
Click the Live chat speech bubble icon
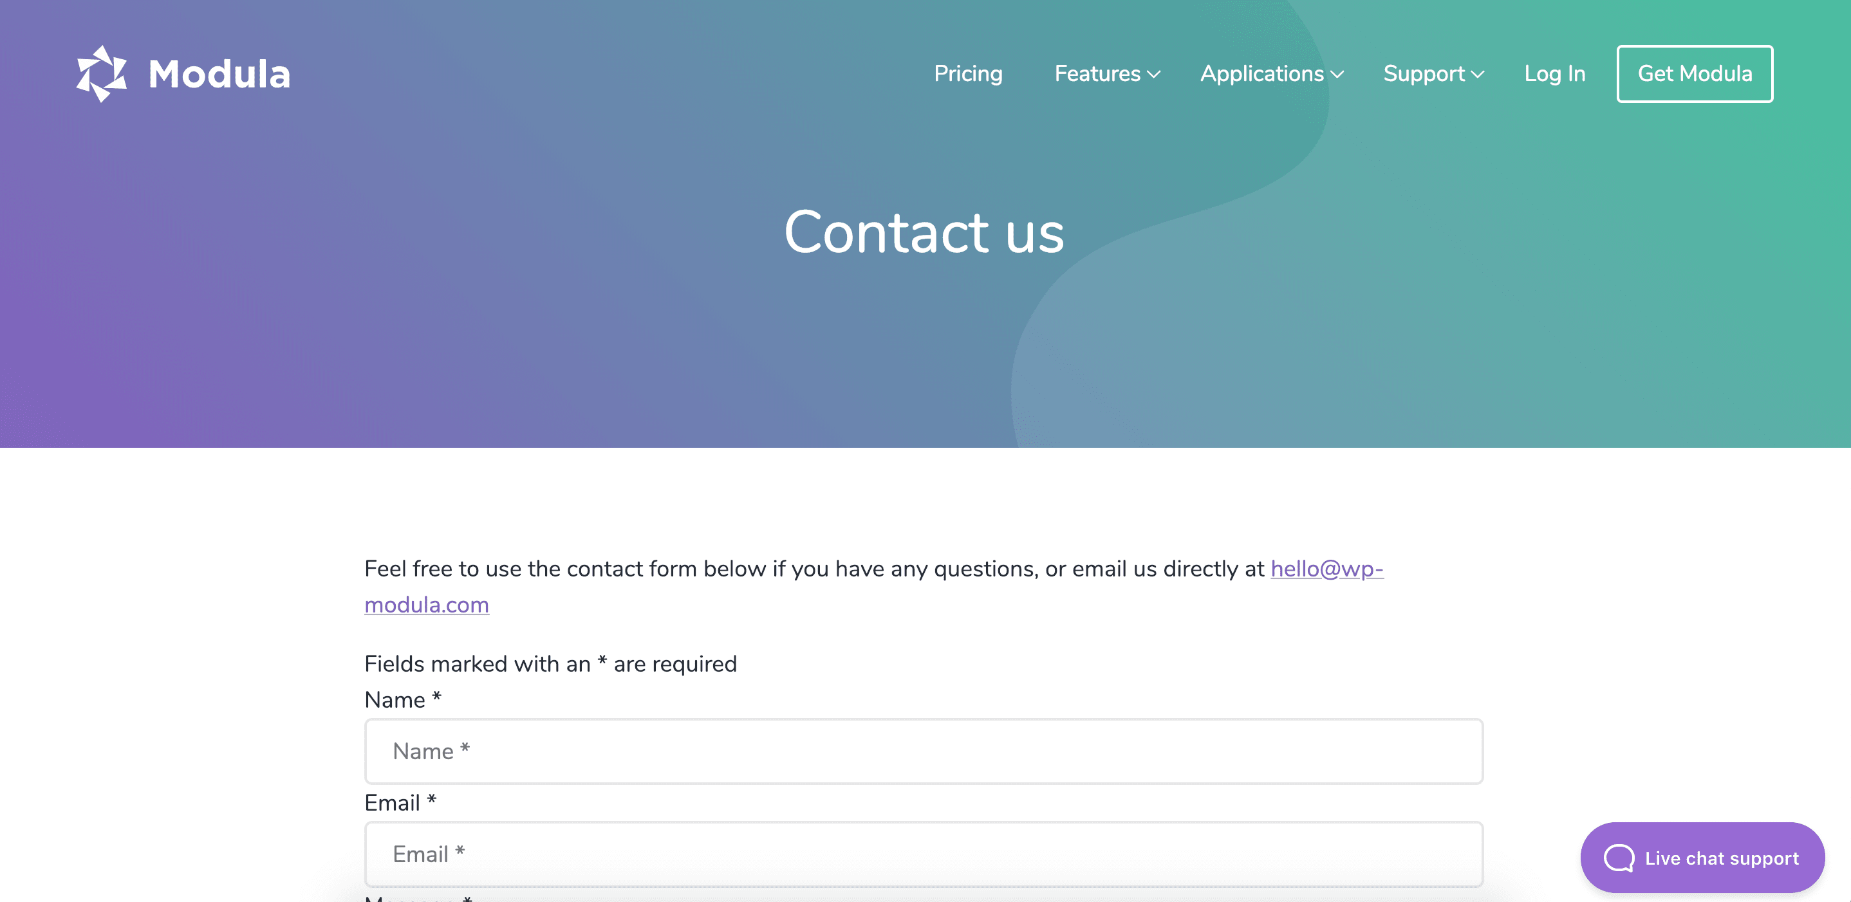(x=1618, y=858)
